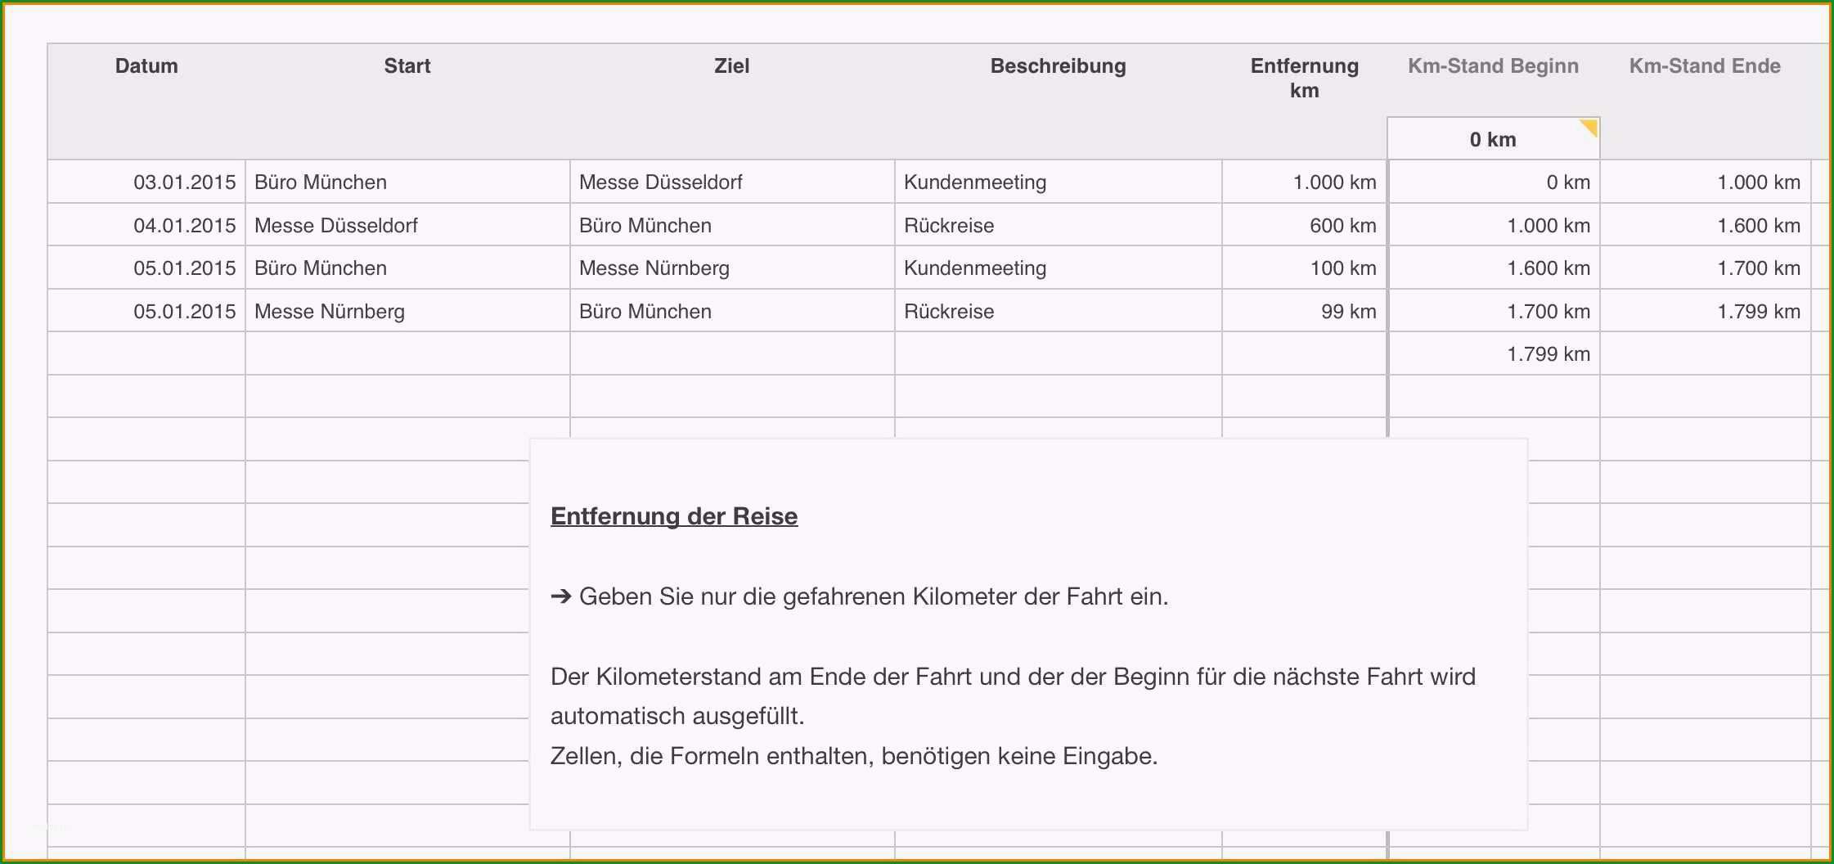
Task: Click the 99 km distance cell
Action: (1304, 311)
